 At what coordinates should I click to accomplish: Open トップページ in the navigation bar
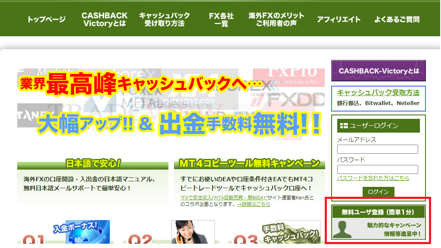(x=47, y=19)
